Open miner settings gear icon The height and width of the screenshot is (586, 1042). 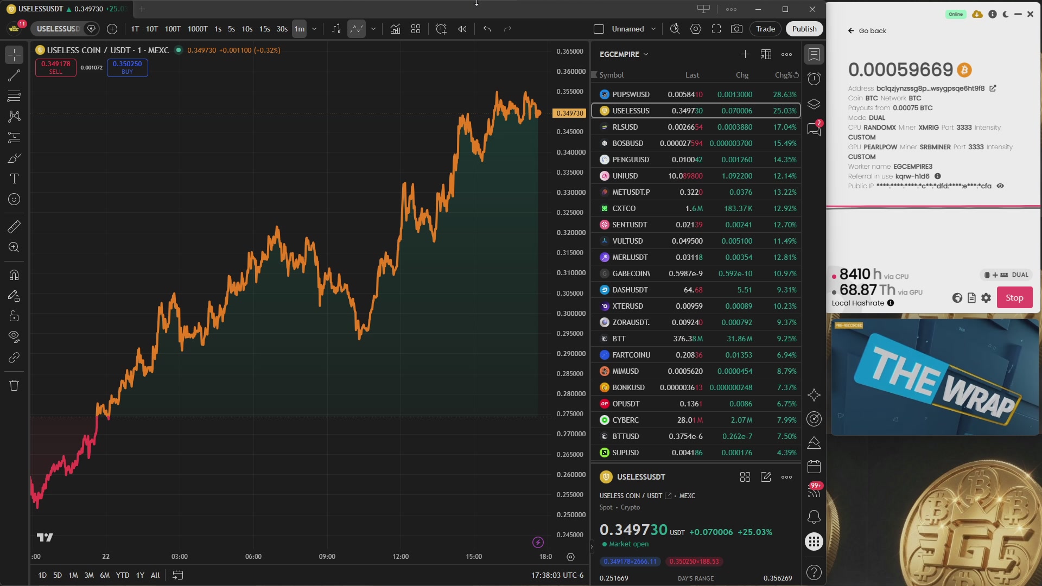click(986, 298)
